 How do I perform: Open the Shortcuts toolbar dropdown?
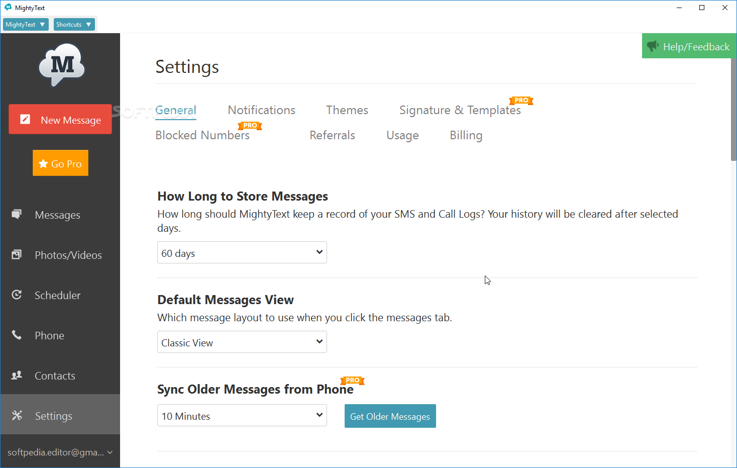(x=74, y=24)
